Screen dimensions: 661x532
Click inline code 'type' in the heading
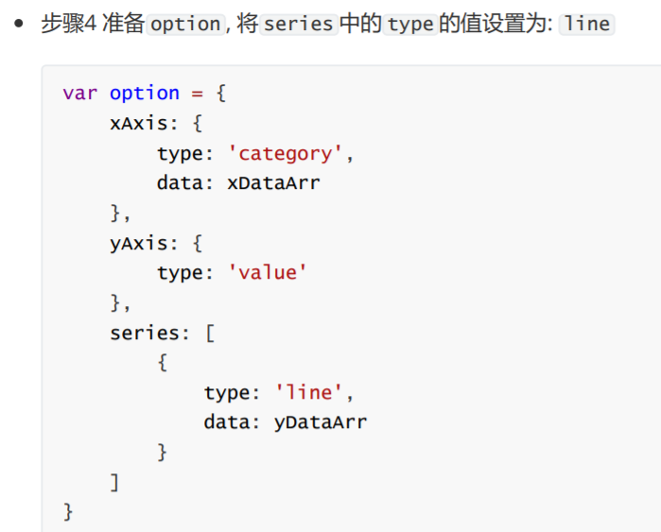click(410, 24)
